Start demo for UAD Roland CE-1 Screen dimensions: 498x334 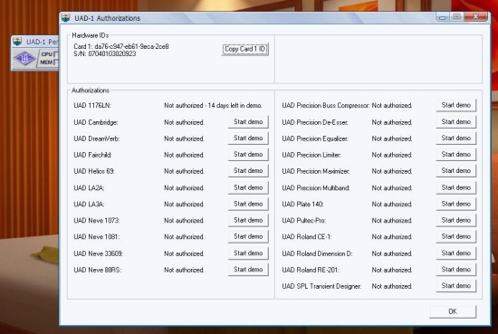456,236
